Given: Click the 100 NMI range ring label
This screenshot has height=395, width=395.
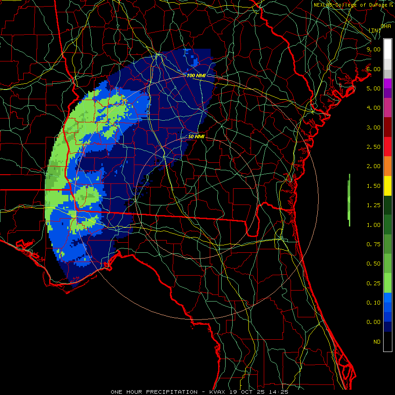Looking at the screenshot, I should point(196,75).
